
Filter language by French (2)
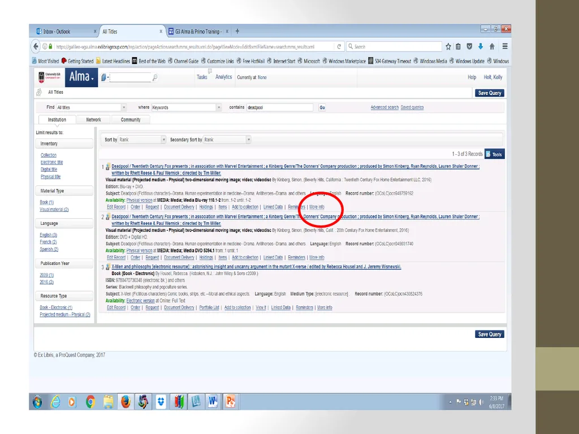pos(48,242)
